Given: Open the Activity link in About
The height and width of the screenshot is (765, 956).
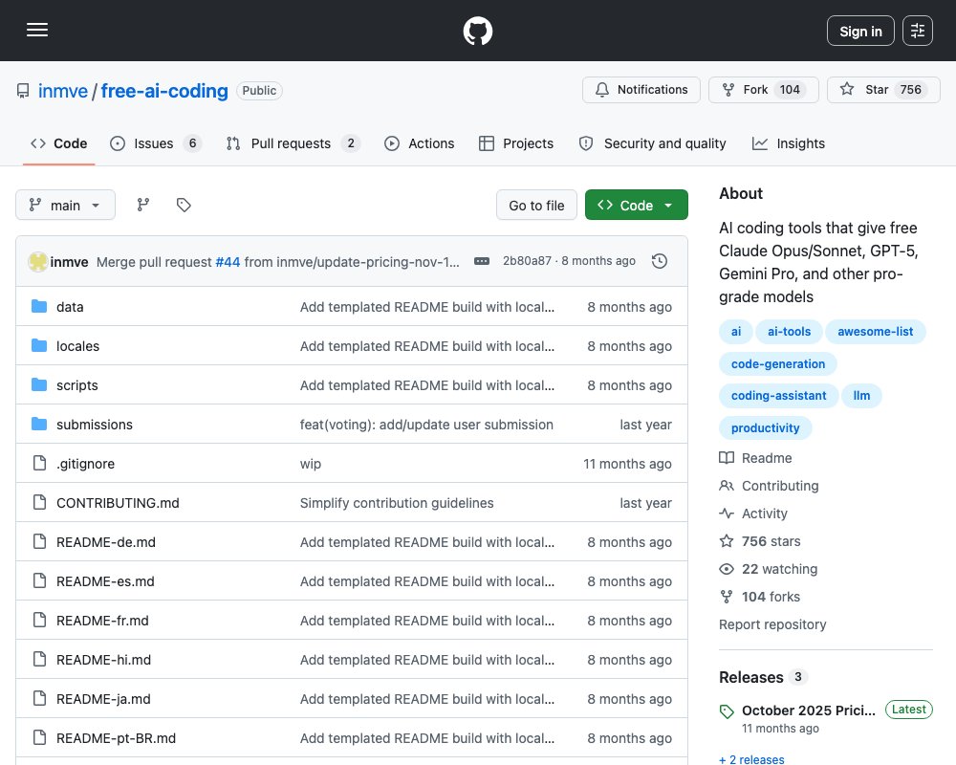Looking at the screenshot, I should (x=753, y=514).
